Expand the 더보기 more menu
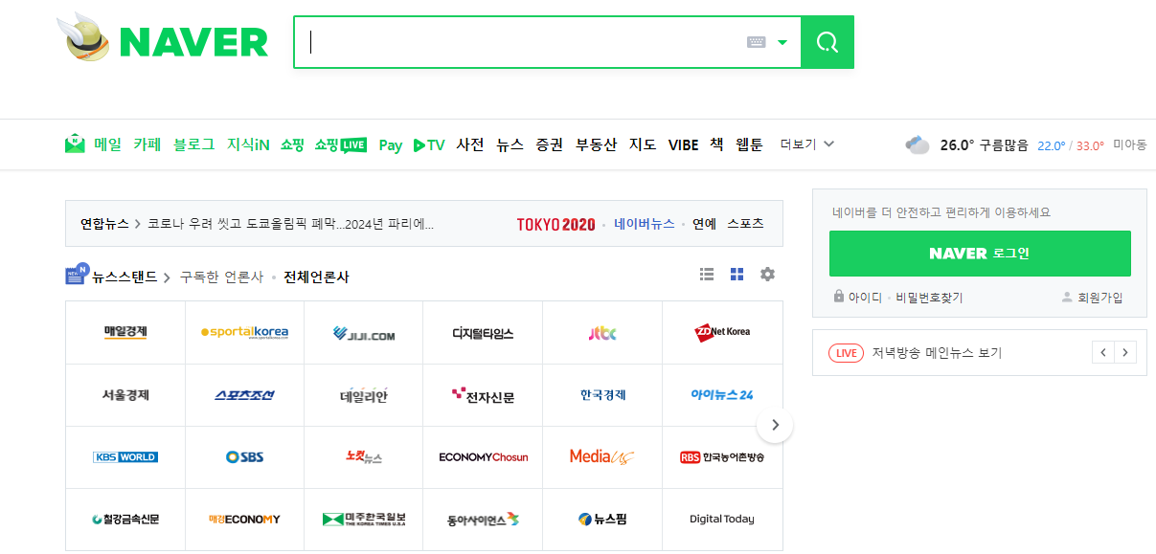The width and height of the screenshot is (1156, 554). 807,144
